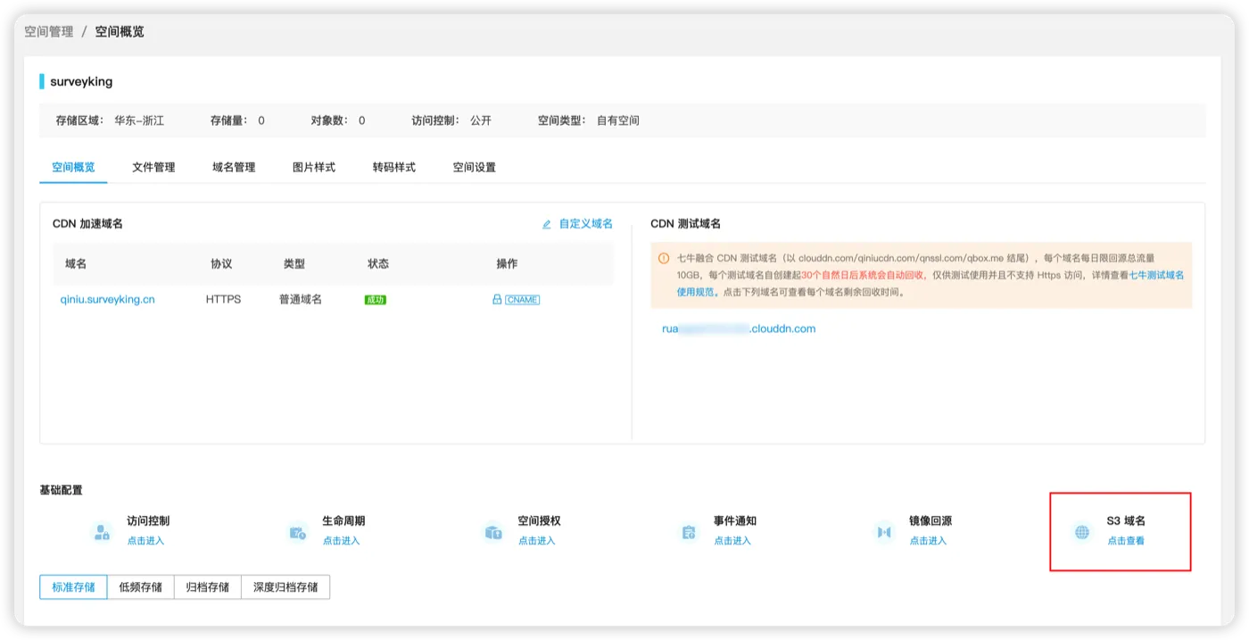
Task: Click 公开 access control value
Action: [481, 121]
